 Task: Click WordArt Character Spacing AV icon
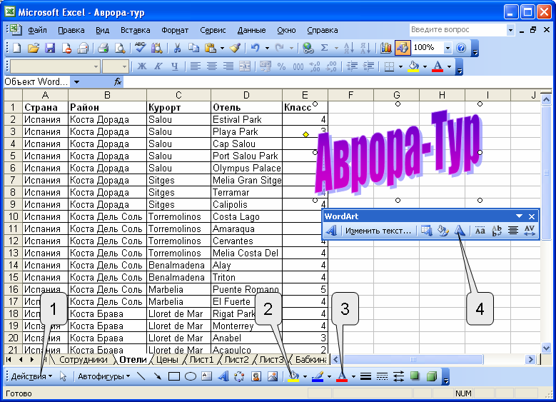(529, 231)
